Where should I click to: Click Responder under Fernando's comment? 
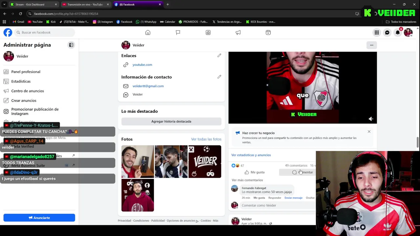click(x=275, y=198)
